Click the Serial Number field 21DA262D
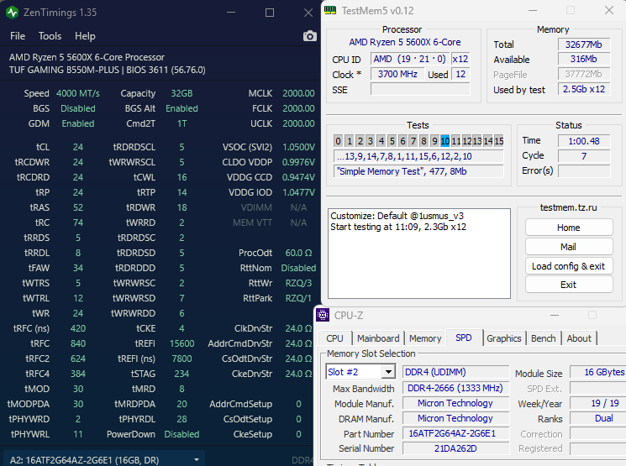The height and width of the screenshot is (466, 626). (455, 448)
